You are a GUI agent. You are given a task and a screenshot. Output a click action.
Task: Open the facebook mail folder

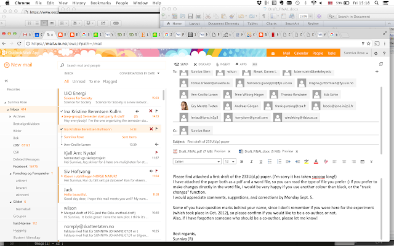coord(20,167)
